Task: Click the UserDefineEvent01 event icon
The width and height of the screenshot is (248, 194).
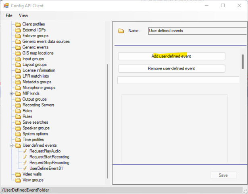Action: 25,168
